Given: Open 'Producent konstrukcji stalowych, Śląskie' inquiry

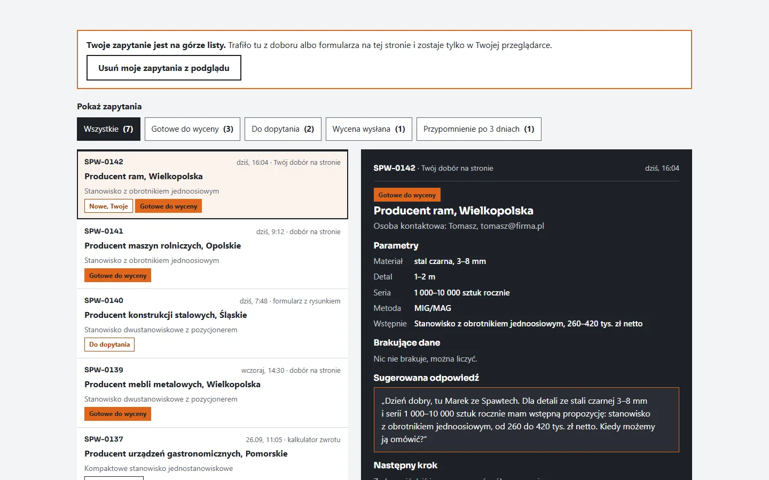Looking at the screenshot, I should [x=213, y=323].
